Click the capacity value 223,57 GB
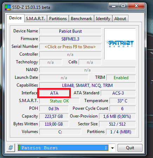 (54, 116)
